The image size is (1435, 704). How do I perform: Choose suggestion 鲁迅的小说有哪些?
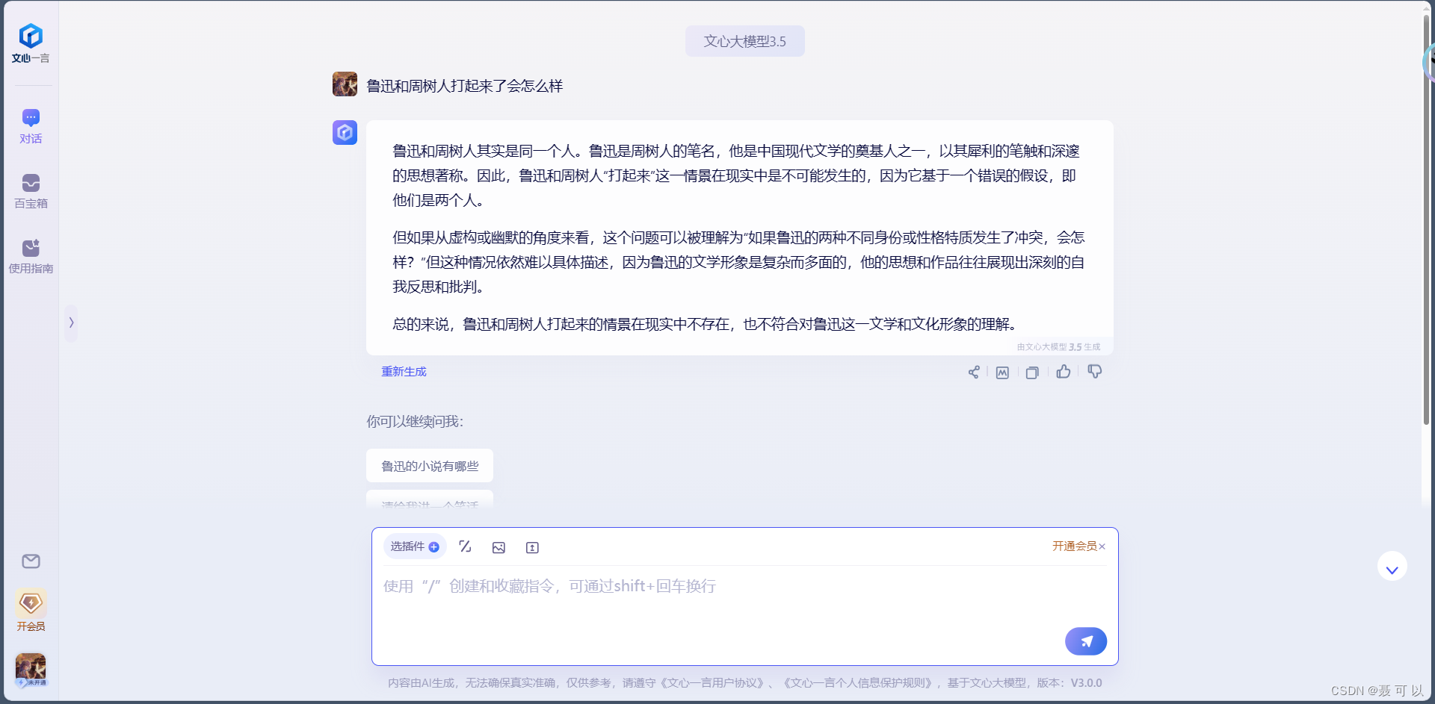[430, 466]
